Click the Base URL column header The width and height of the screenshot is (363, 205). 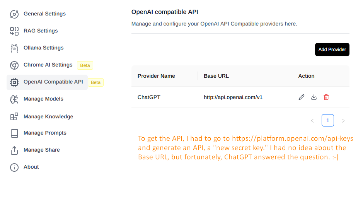click(216, 76)
